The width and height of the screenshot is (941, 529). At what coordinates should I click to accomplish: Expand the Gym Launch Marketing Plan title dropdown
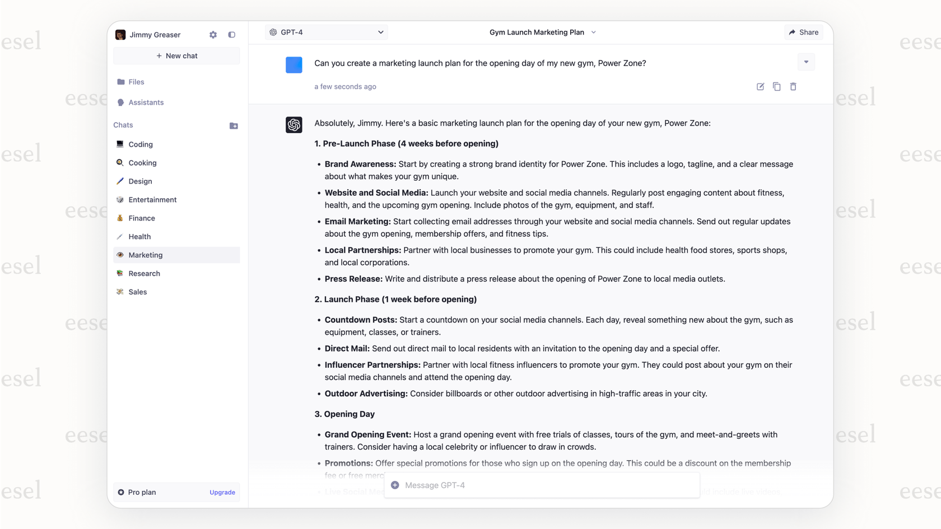(593, 32)
